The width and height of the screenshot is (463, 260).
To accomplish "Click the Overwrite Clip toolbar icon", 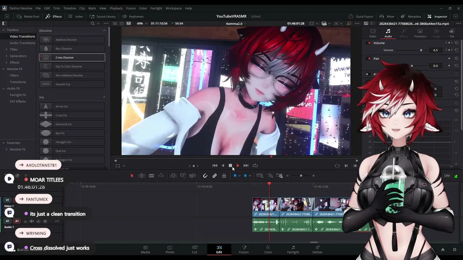I will coord(183,176).
